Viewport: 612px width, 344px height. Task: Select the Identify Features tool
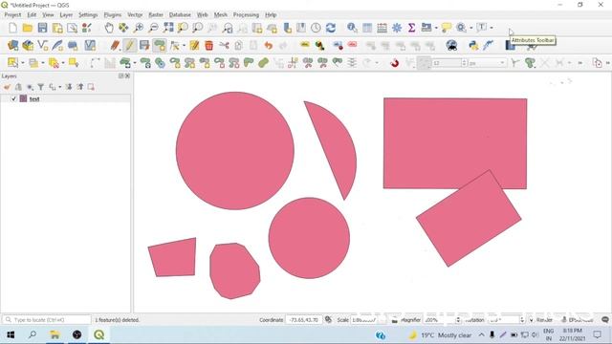coord(352,28)
